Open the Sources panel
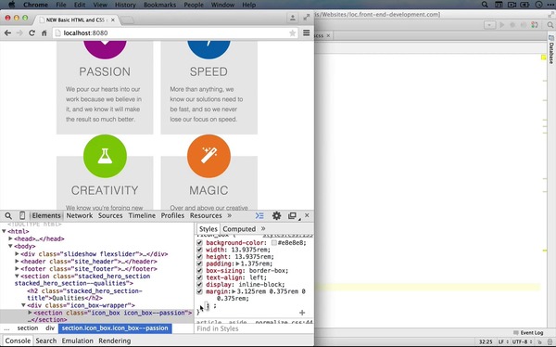This screenshot has width=556, height=347. tap(110, 215)
